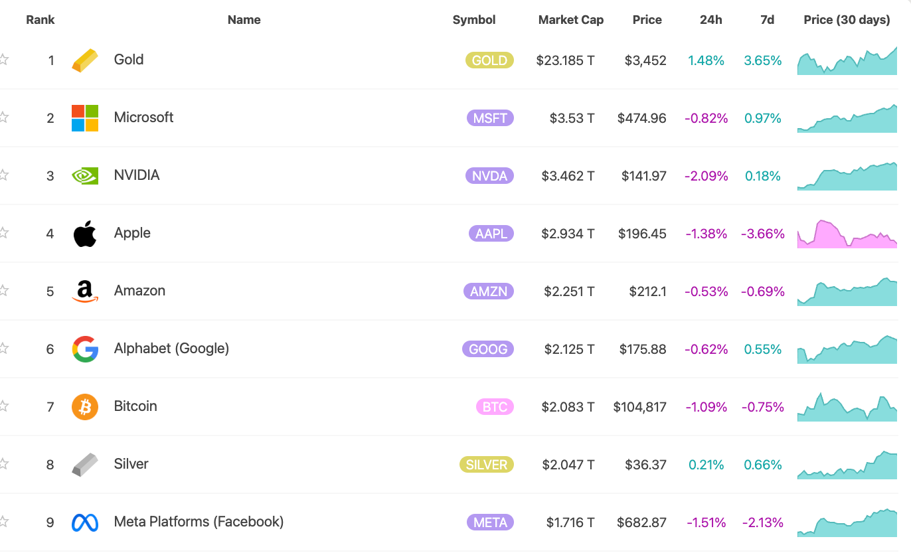The height and width of the screenshot is (557, 911).
Task: Open Gold's 30-day price chart
Action: pos(847,60)
